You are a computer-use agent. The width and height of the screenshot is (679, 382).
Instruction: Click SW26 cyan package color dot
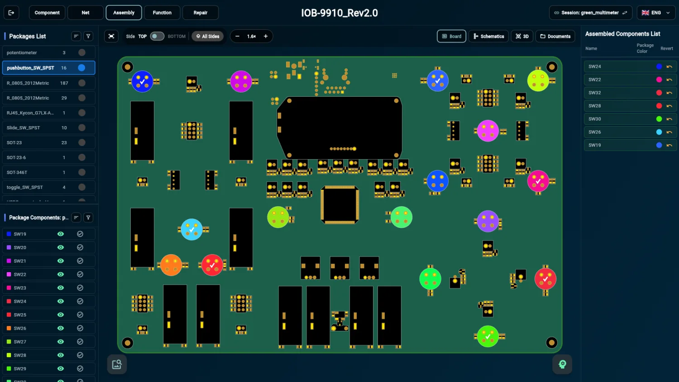(x=659, y=132)
